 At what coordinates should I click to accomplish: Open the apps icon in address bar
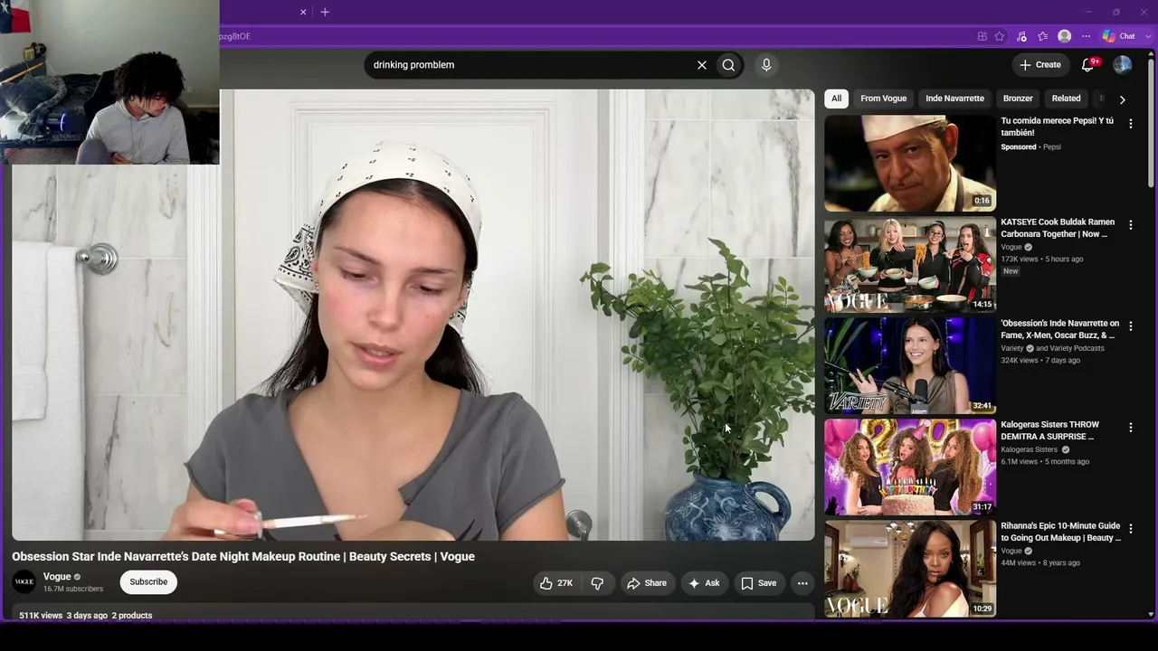982,36
